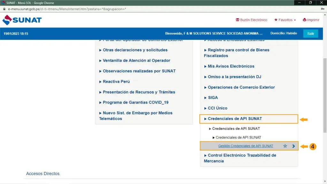327x184 pixels.
Task: Click the password key icon in address bar
Action: click(323, 9)
